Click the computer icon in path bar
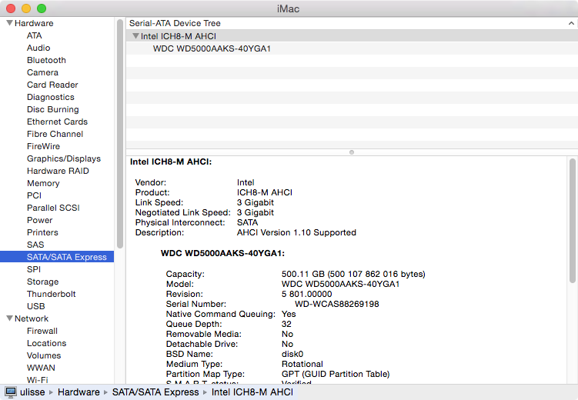This screenshot has width=578, height=400. tap(11, 392)
